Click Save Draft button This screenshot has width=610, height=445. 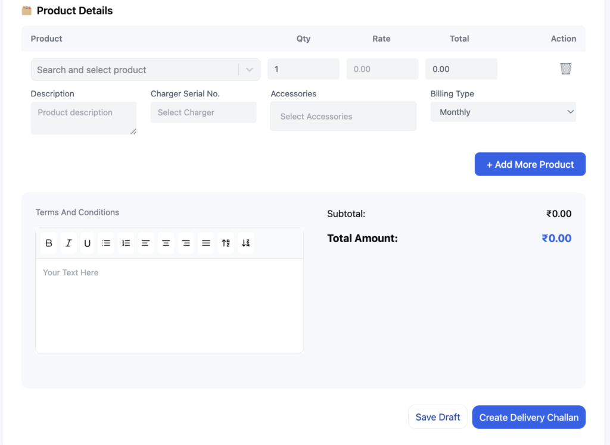click(438, 417)
